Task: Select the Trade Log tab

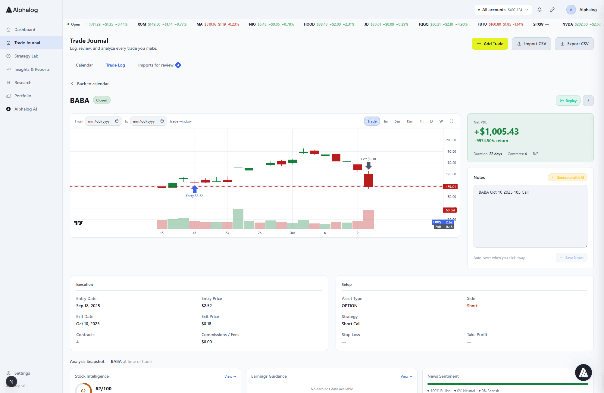Action: [115, 65]
